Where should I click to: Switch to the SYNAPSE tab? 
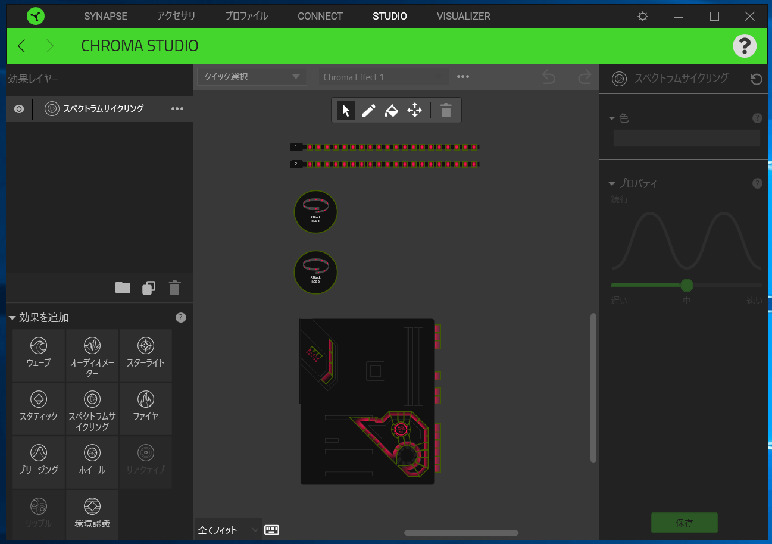point(105,16)
